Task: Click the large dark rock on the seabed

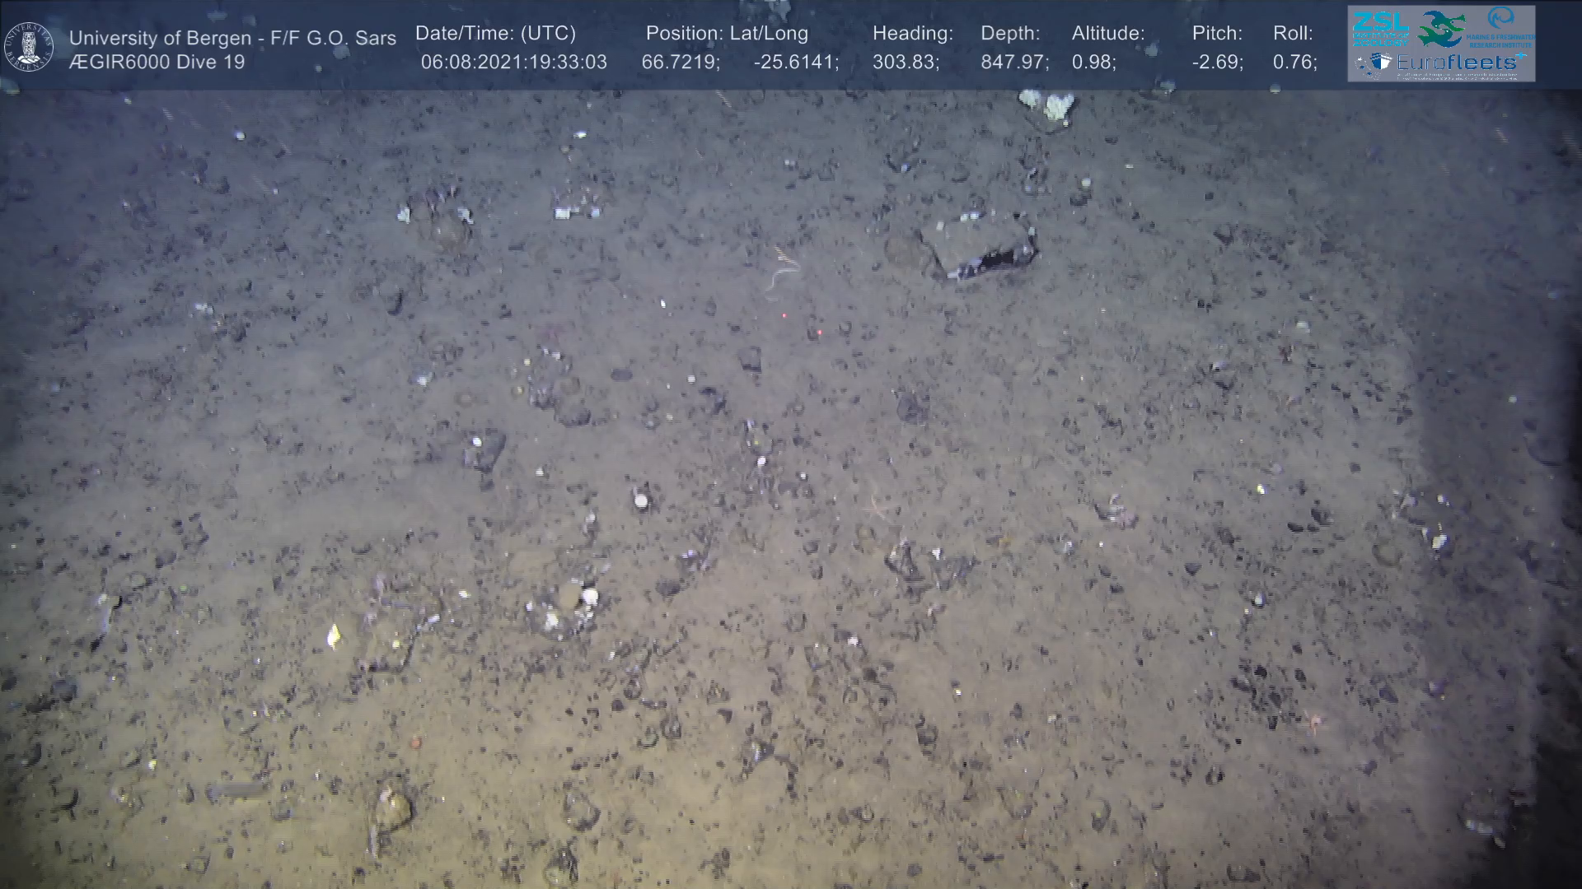Action: (x=978, y=244)
